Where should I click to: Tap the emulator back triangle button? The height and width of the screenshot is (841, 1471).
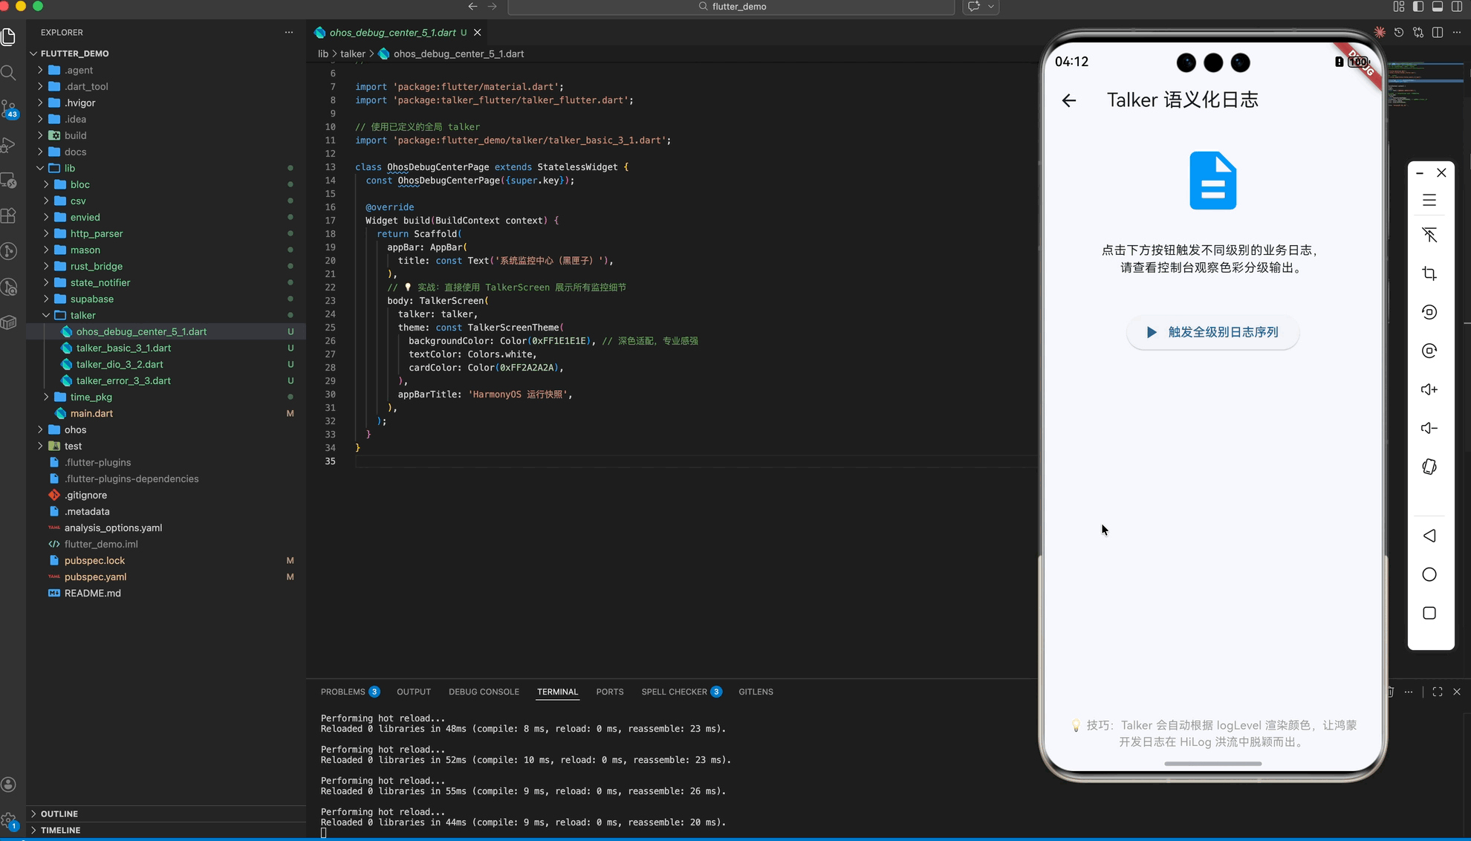click(1429, 536)
